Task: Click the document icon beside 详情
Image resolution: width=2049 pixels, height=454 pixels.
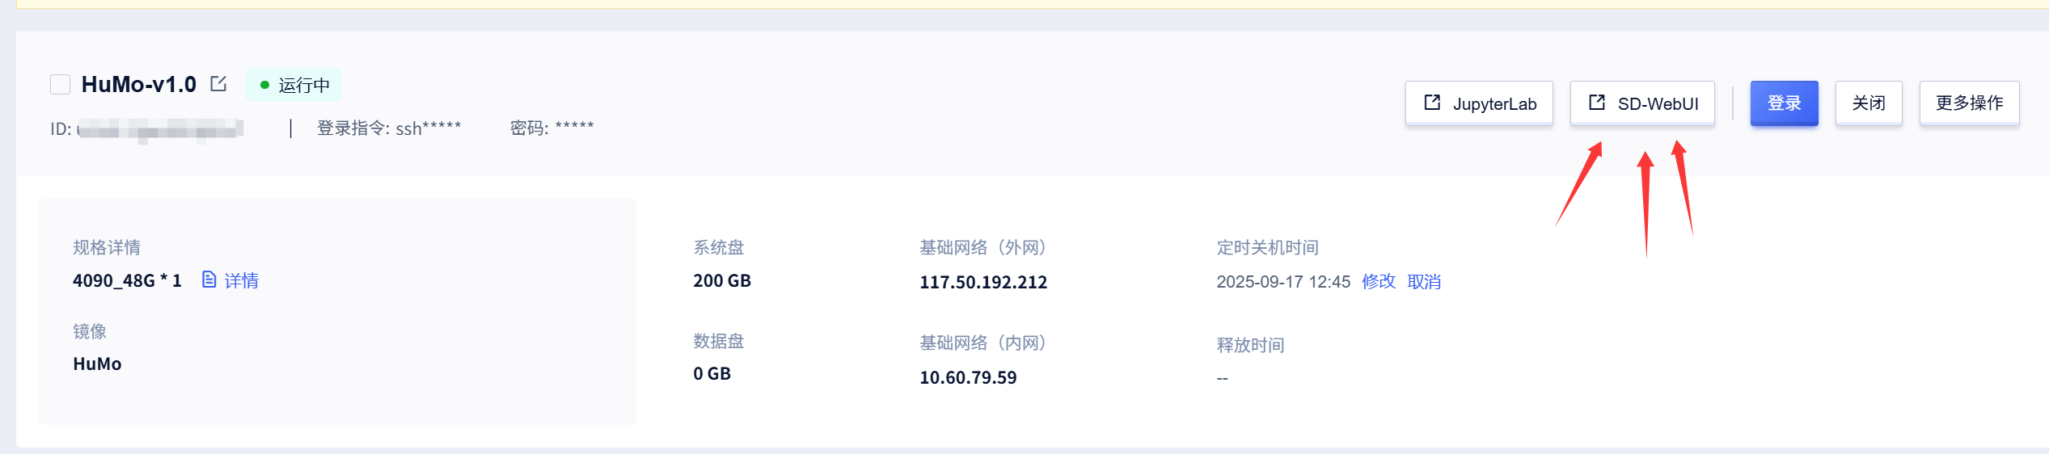Action: [209, 280]
